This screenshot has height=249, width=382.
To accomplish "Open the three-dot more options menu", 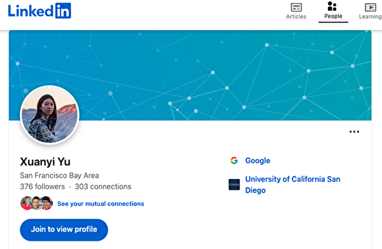I will [354, 132].
